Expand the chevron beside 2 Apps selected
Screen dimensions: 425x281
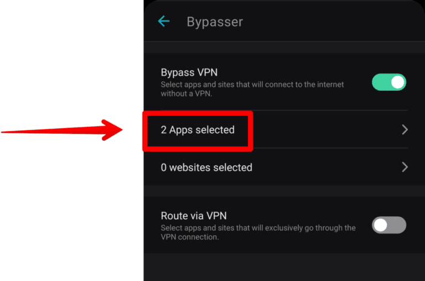pos(405,130)
